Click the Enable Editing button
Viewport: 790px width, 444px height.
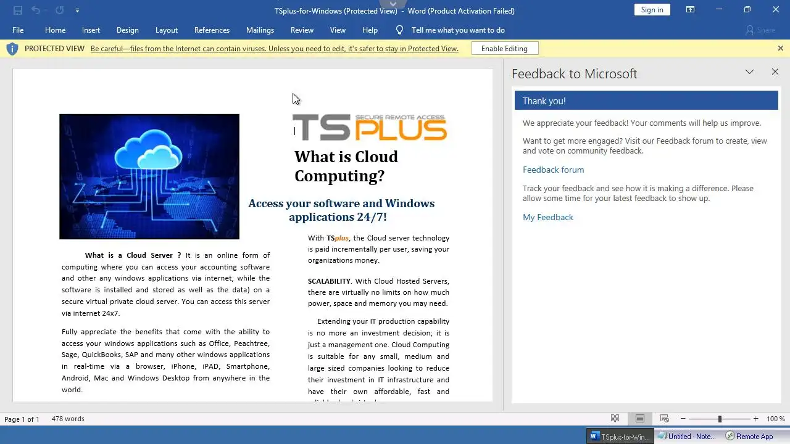pos(504,49)
